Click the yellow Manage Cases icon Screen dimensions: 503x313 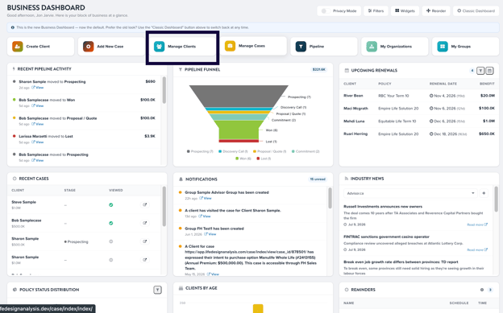coord(230,46)
